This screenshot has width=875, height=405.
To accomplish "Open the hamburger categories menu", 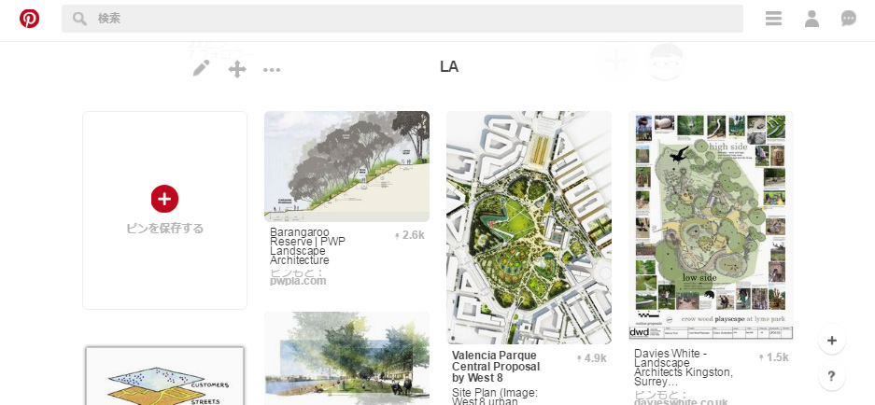I will tap(773, 19).
